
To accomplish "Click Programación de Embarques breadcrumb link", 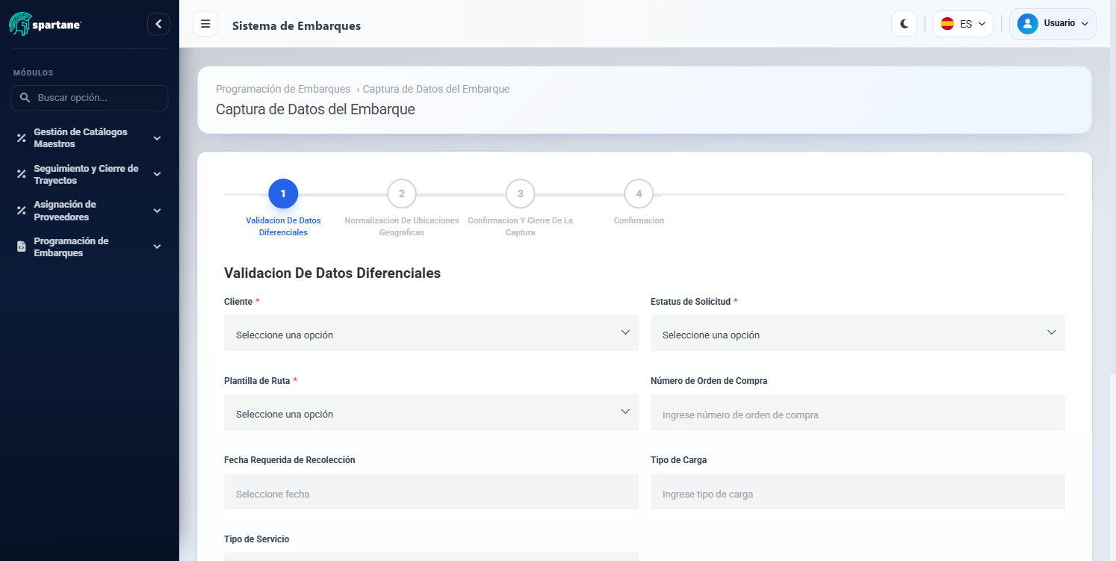I will coord(283,89).
